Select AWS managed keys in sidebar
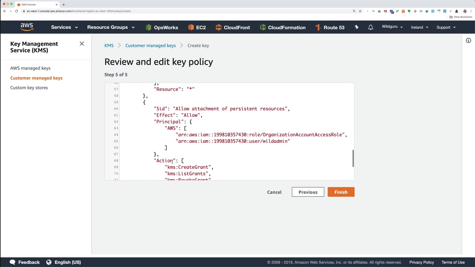 (x=30, y=68)
